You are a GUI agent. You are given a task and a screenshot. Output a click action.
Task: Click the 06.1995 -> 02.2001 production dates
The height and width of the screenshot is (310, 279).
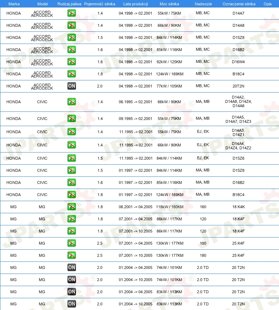coord(136,102)
